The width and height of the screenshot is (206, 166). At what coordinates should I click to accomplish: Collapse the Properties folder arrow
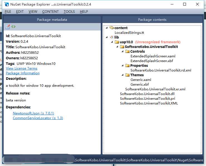click(122, 65)
